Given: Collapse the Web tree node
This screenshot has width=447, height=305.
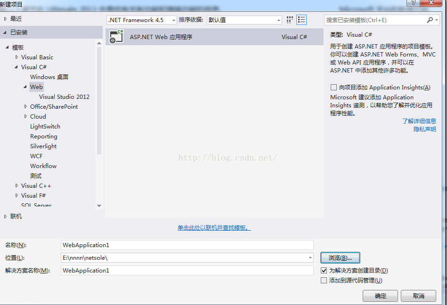Looking at the screenshot, I should [25, 87].
